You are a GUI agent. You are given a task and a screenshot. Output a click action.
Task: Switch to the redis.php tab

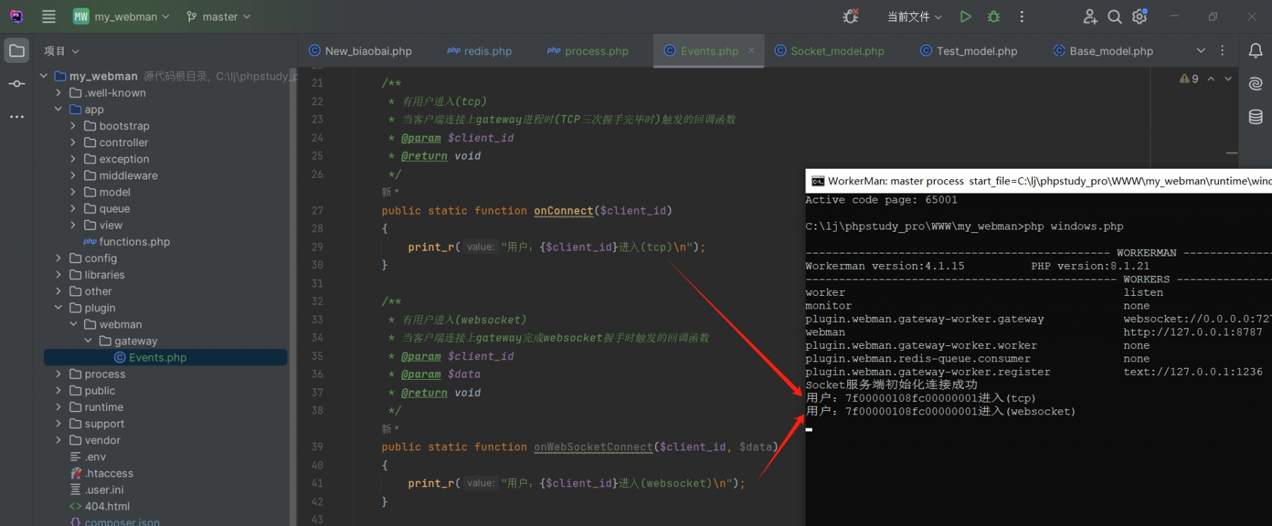[x=479, y=51]
